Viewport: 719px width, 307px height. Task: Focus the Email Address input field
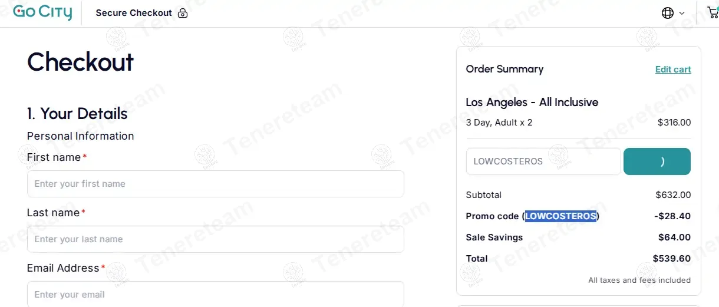215,294
